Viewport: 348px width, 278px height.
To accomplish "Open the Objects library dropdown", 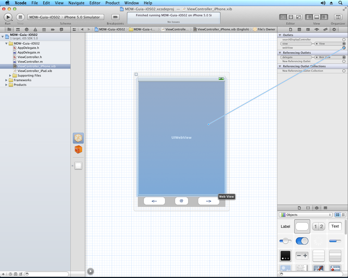I will coord(306,215).
